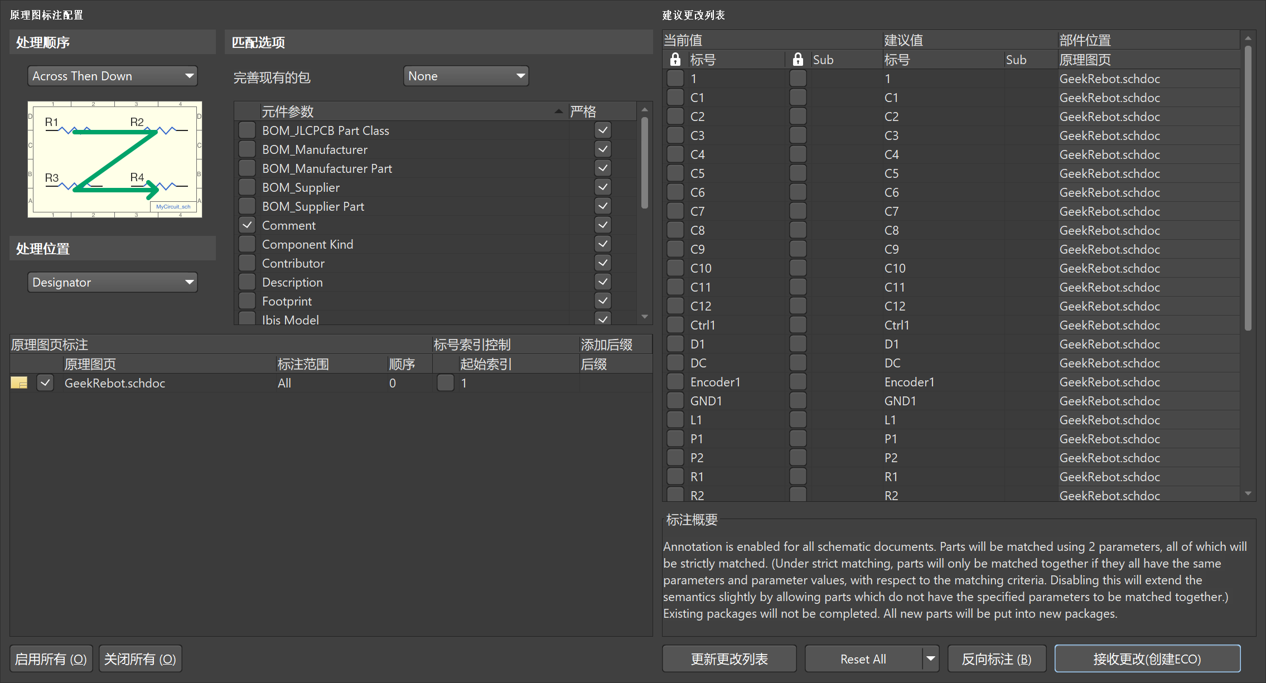The image size is (1266, 683).
Task: Toggle strict checkbox for BOM_Supplier
Action: pos(603,187)
